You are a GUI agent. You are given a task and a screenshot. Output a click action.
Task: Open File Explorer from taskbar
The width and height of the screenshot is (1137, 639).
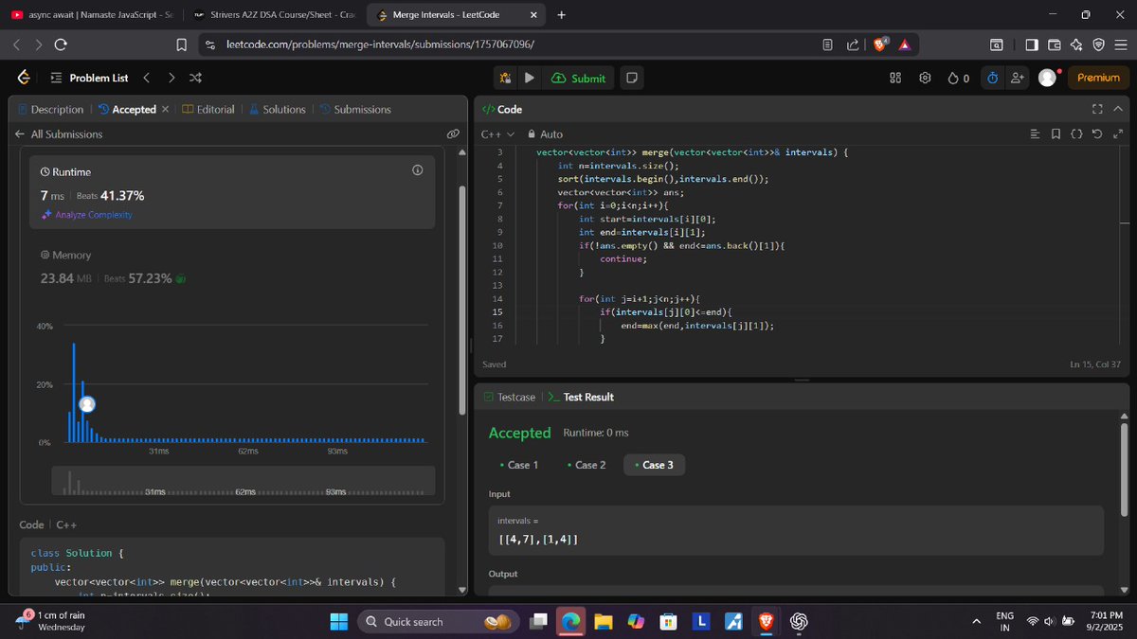[x=604, y=622]
